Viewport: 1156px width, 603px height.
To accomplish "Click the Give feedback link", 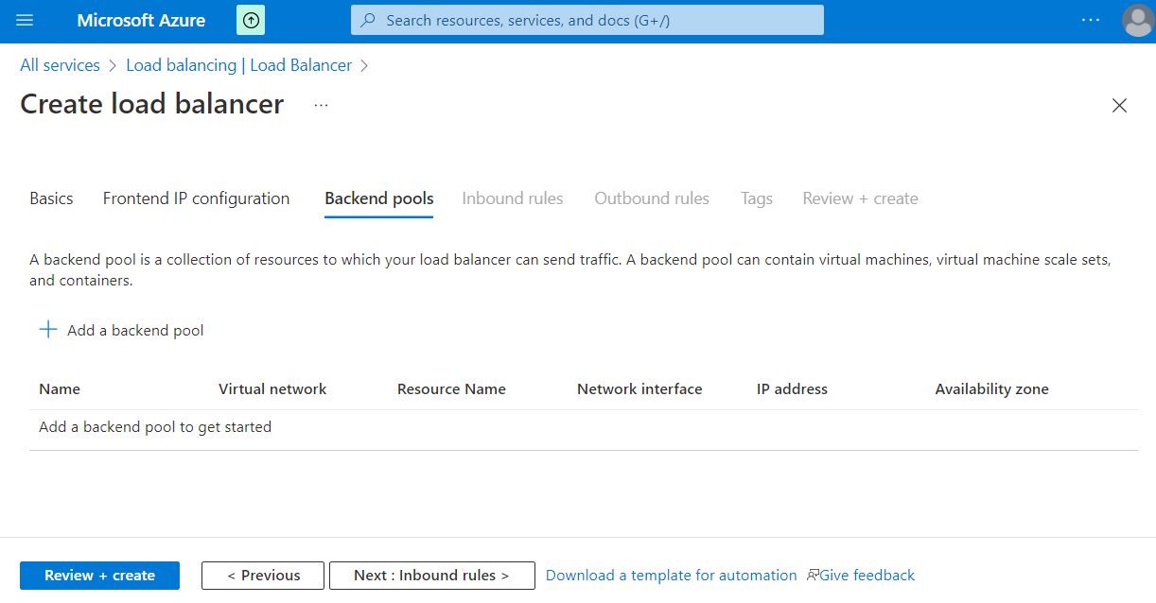I will 867,575.
